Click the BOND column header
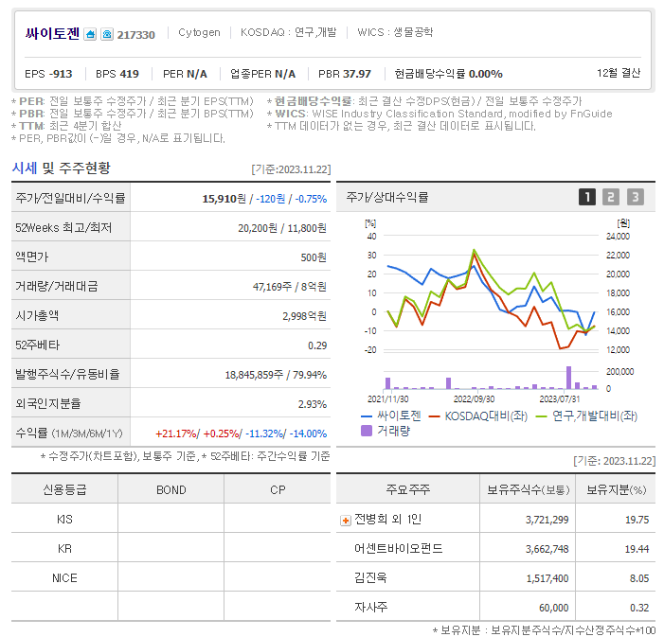 171,489
